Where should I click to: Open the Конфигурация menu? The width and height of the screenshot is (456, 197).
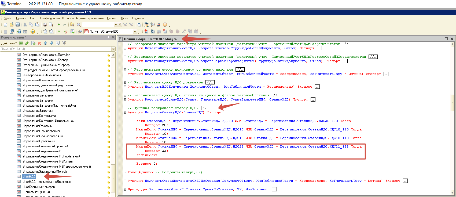50,18
